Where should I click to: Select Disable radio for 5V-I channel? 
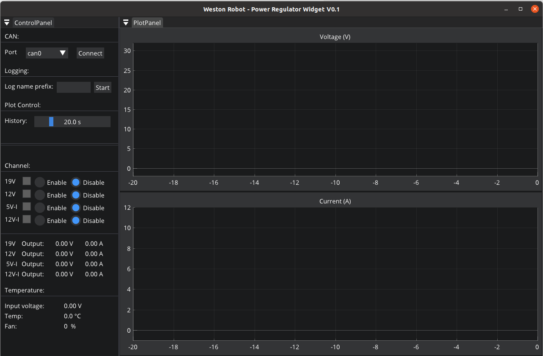(76, 208)
